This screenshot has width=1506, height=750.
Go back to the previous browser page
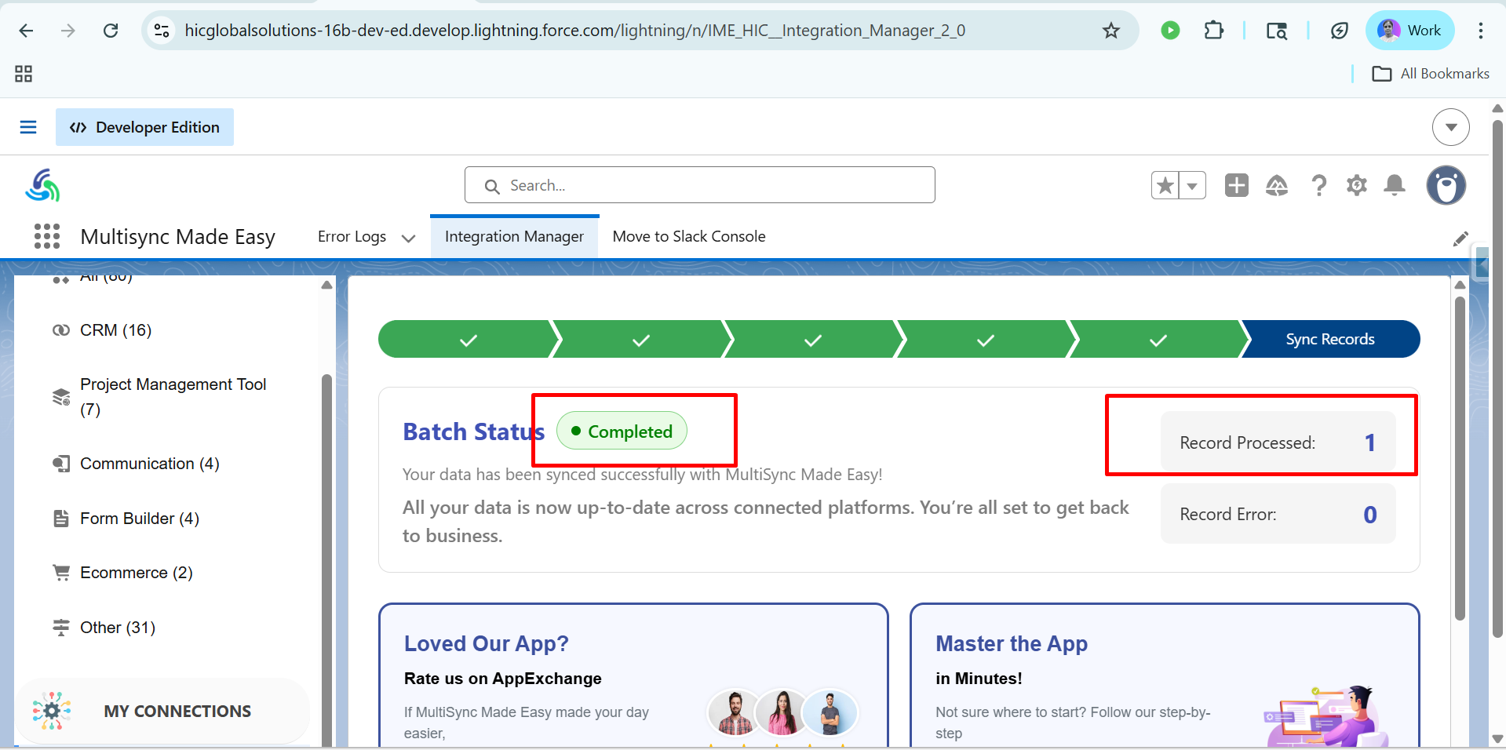coord(26,31)
